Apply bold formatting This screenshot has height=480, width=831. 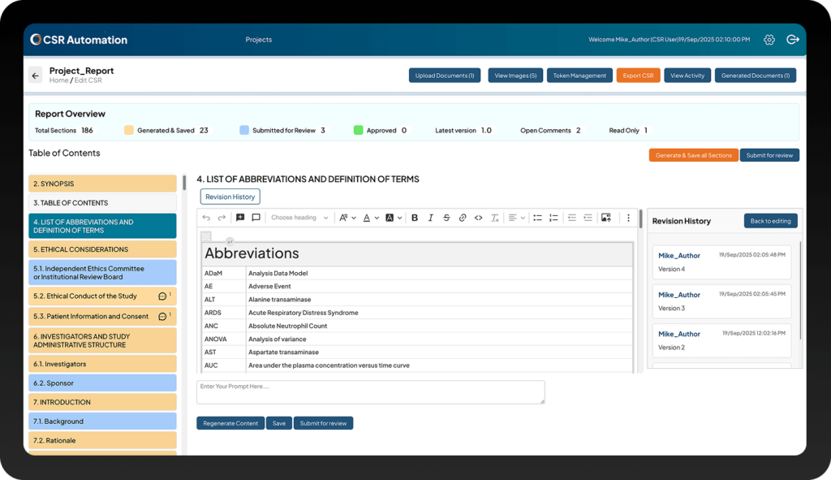click(x=415, y=218)
